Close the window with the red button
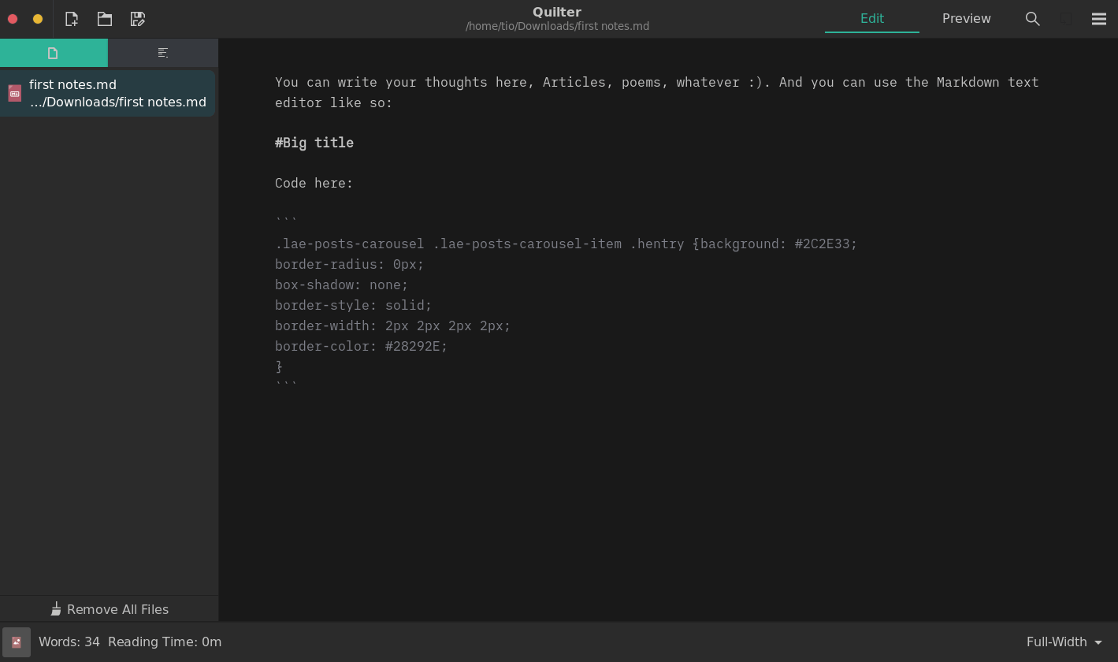The width and height of the screenshot is (1118, 662). (13, 19)
